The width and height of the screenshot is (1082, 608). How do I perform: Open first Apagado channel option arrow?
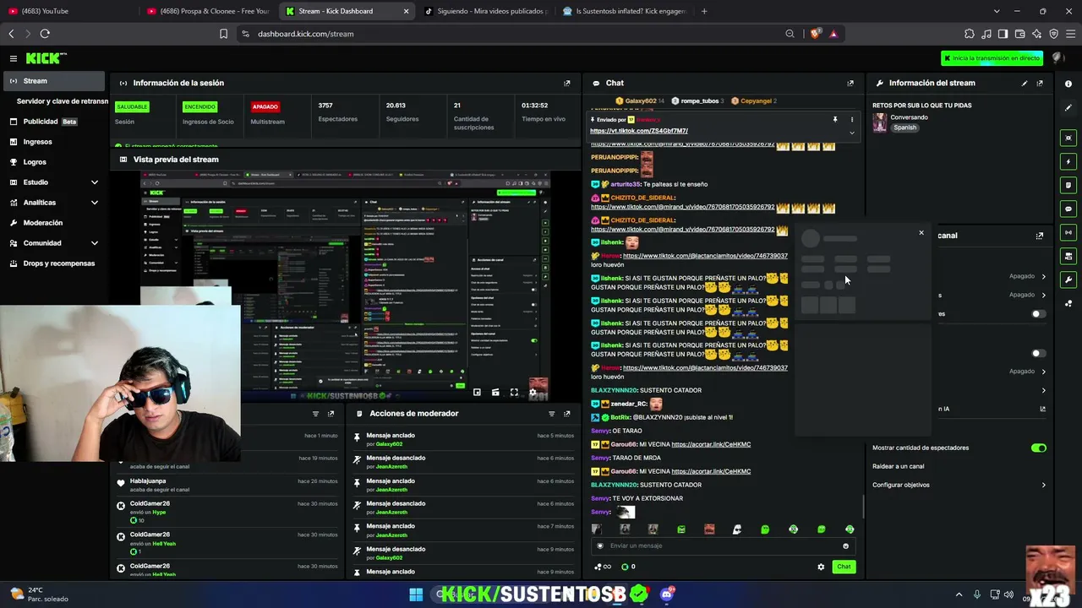point(1044,276)
